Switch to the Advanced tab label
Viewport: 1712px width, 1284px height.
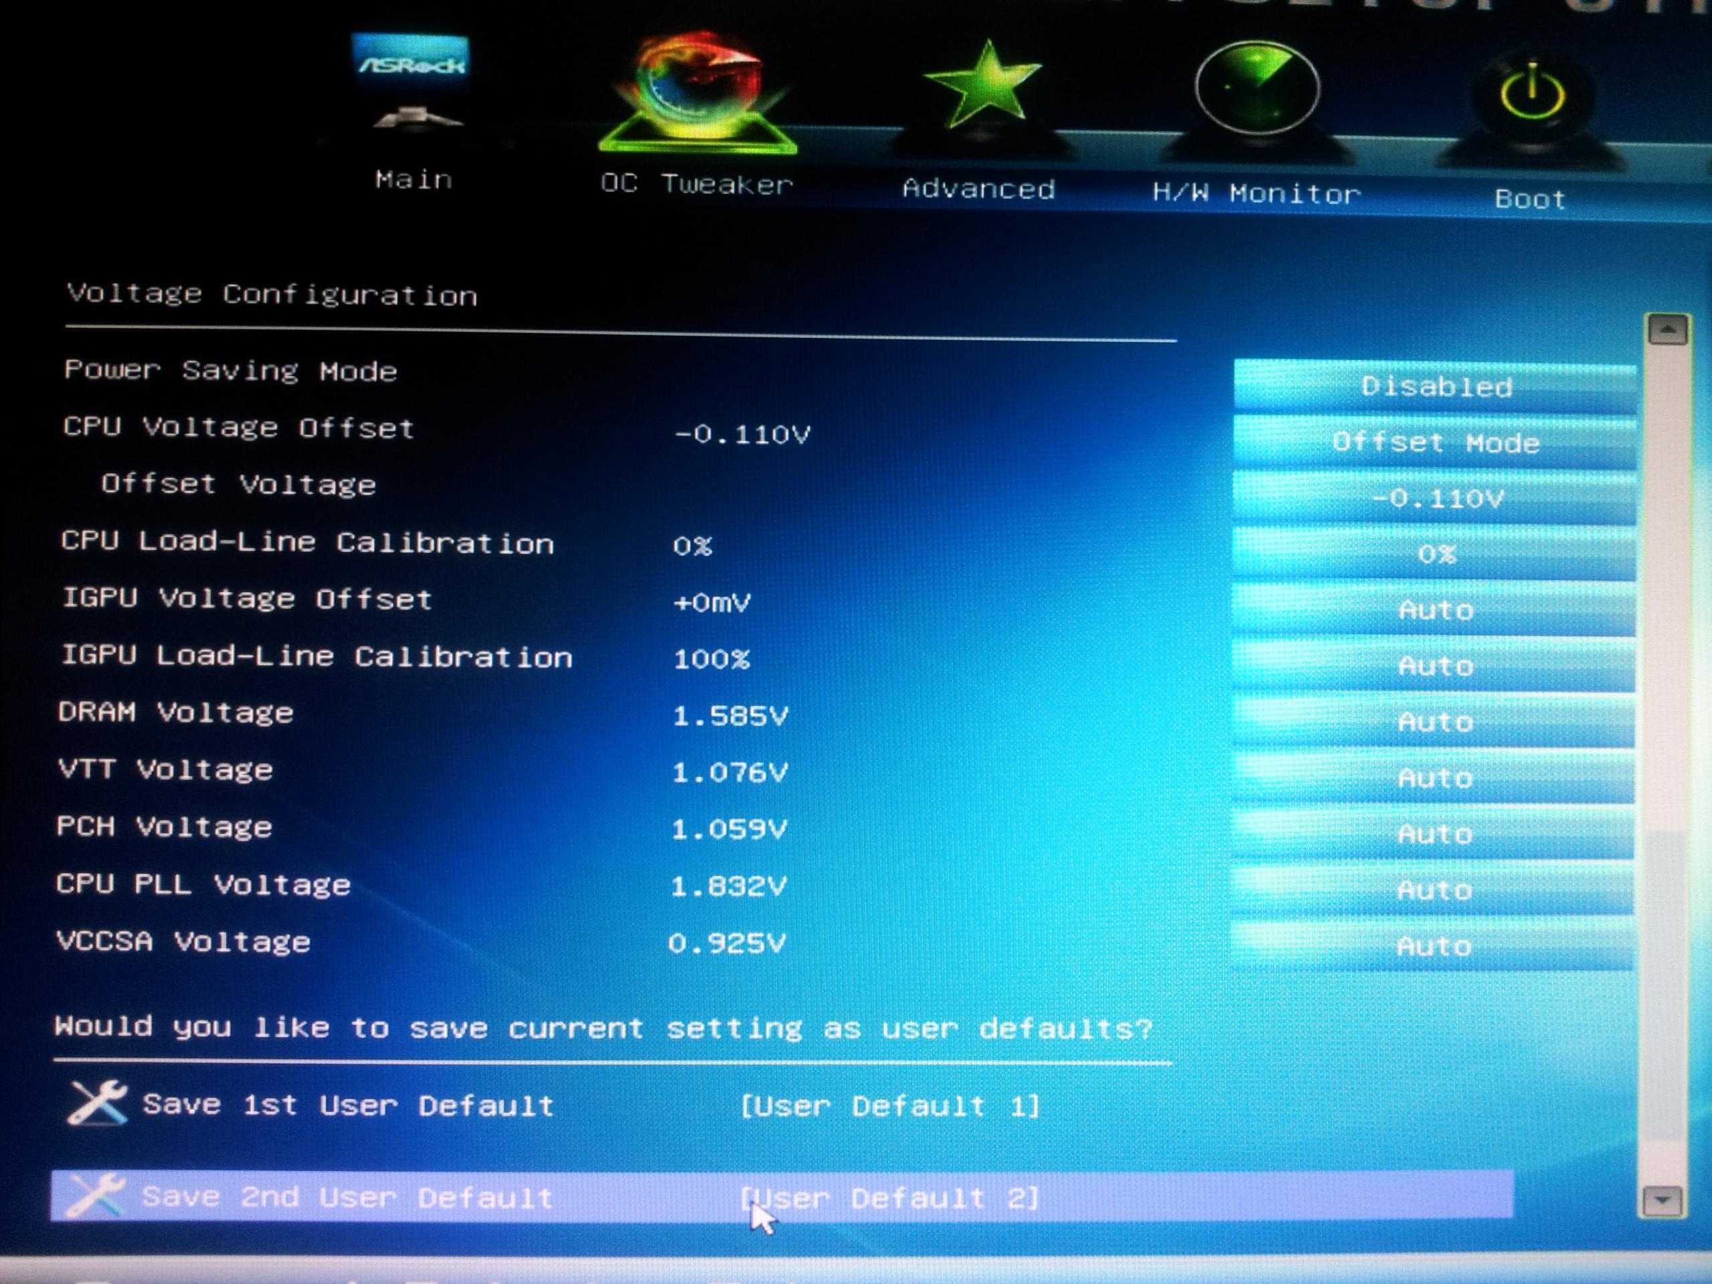click(x=978, y=189)
